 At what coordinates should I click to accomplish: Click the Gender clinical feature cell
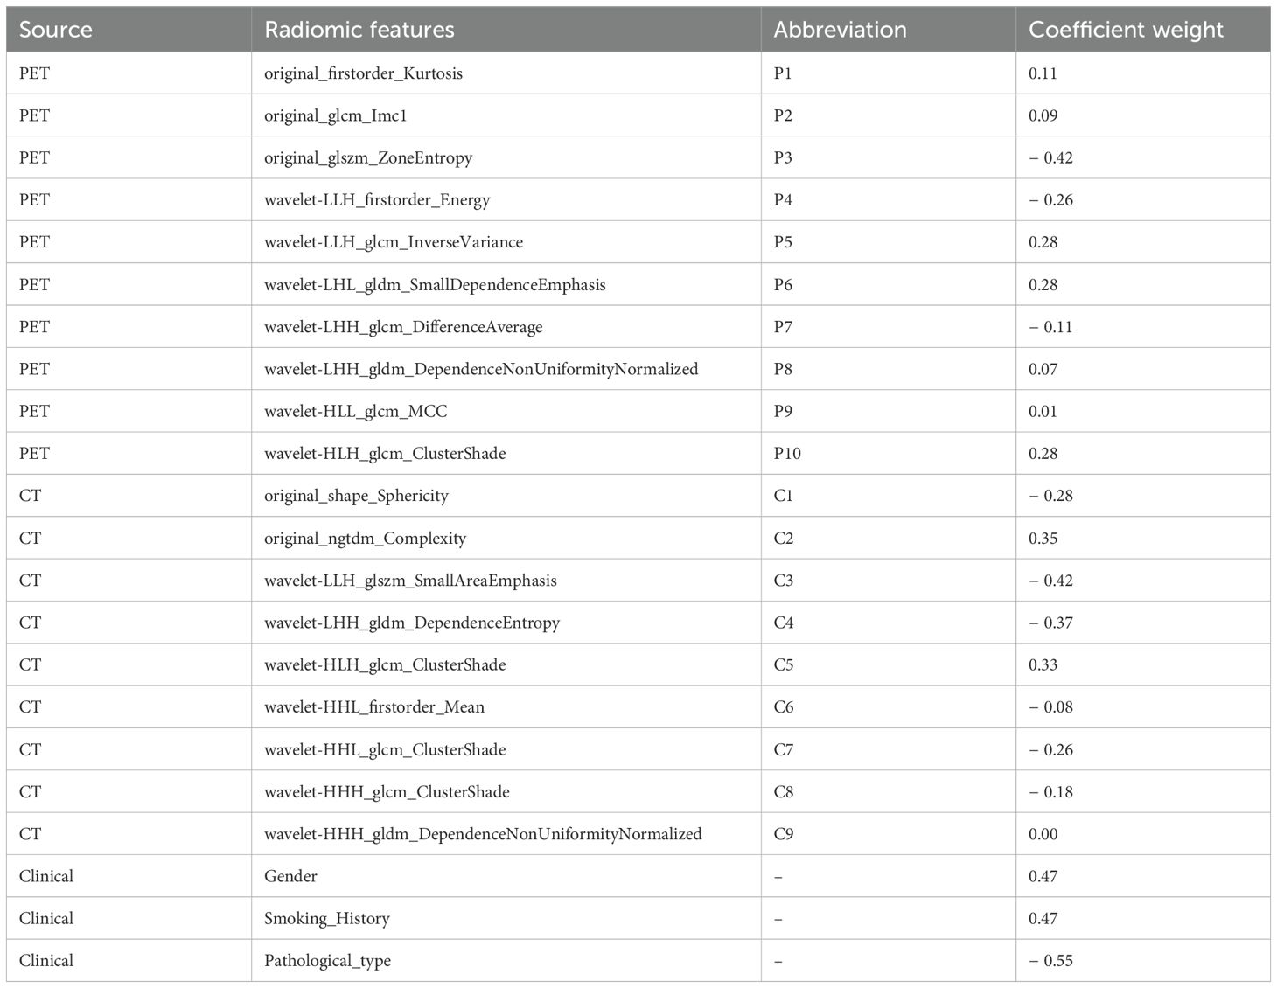coord(290,876)
